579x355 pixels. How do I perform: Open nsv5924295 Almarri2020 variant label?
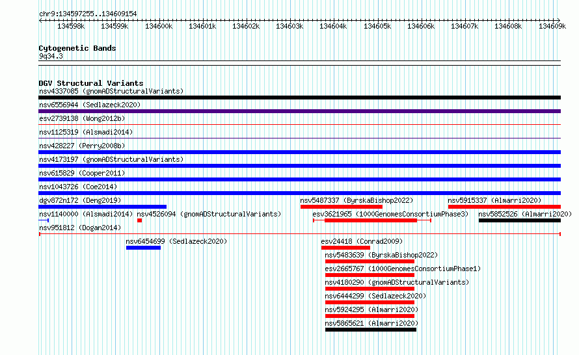[371, 309]
